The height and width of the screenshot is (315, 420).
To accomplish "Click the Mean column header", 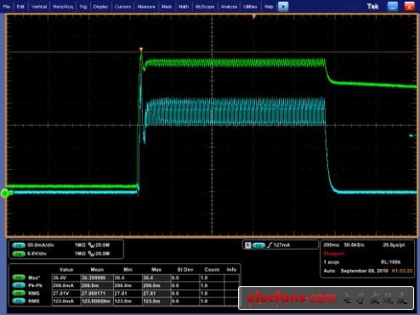I will click(x=97, y=270).
